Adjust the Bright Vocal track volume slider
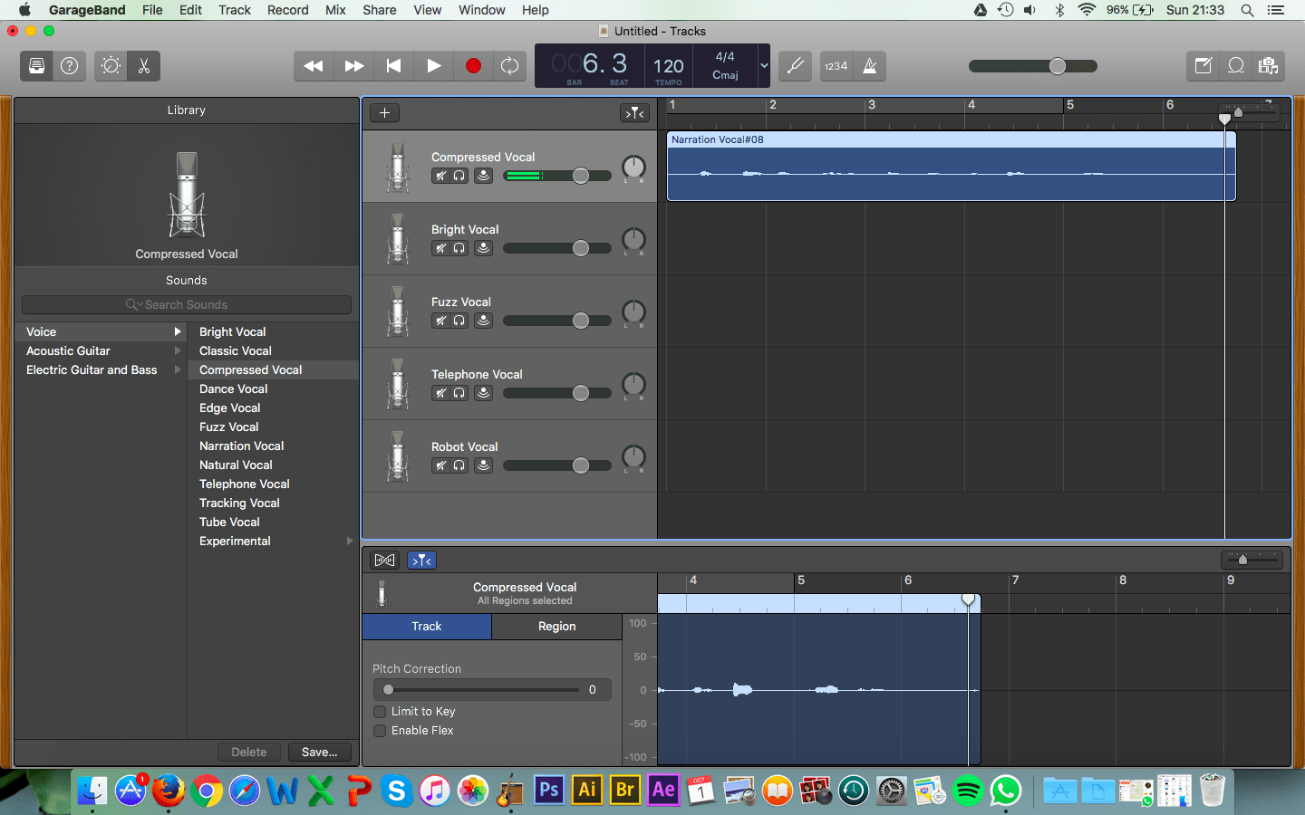The width and height of the screenshot is (1305, 815). [556, 248]
